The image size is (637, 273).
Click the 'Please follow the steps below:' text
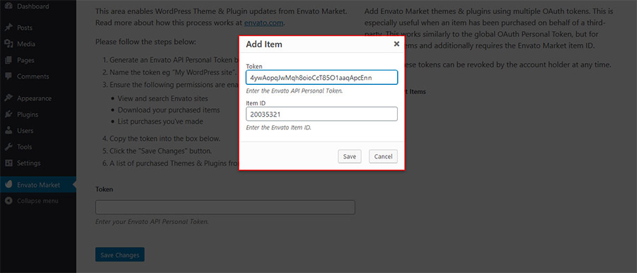click(146, 42)
